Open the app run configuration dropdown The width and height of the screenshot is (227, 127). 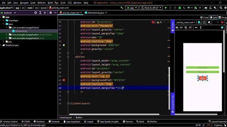pyautogui.click(x=132, y=8)
